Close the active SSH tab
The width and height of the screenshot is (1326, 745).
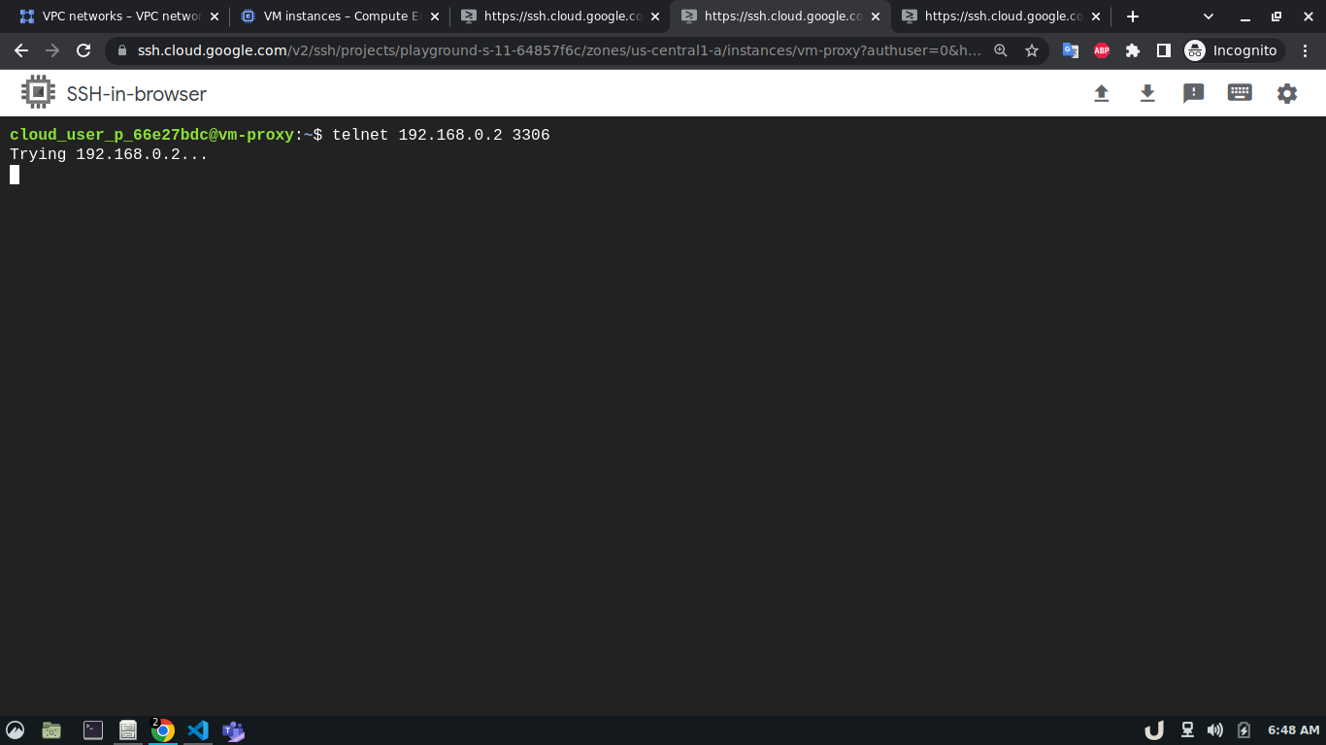pos(876,16)
